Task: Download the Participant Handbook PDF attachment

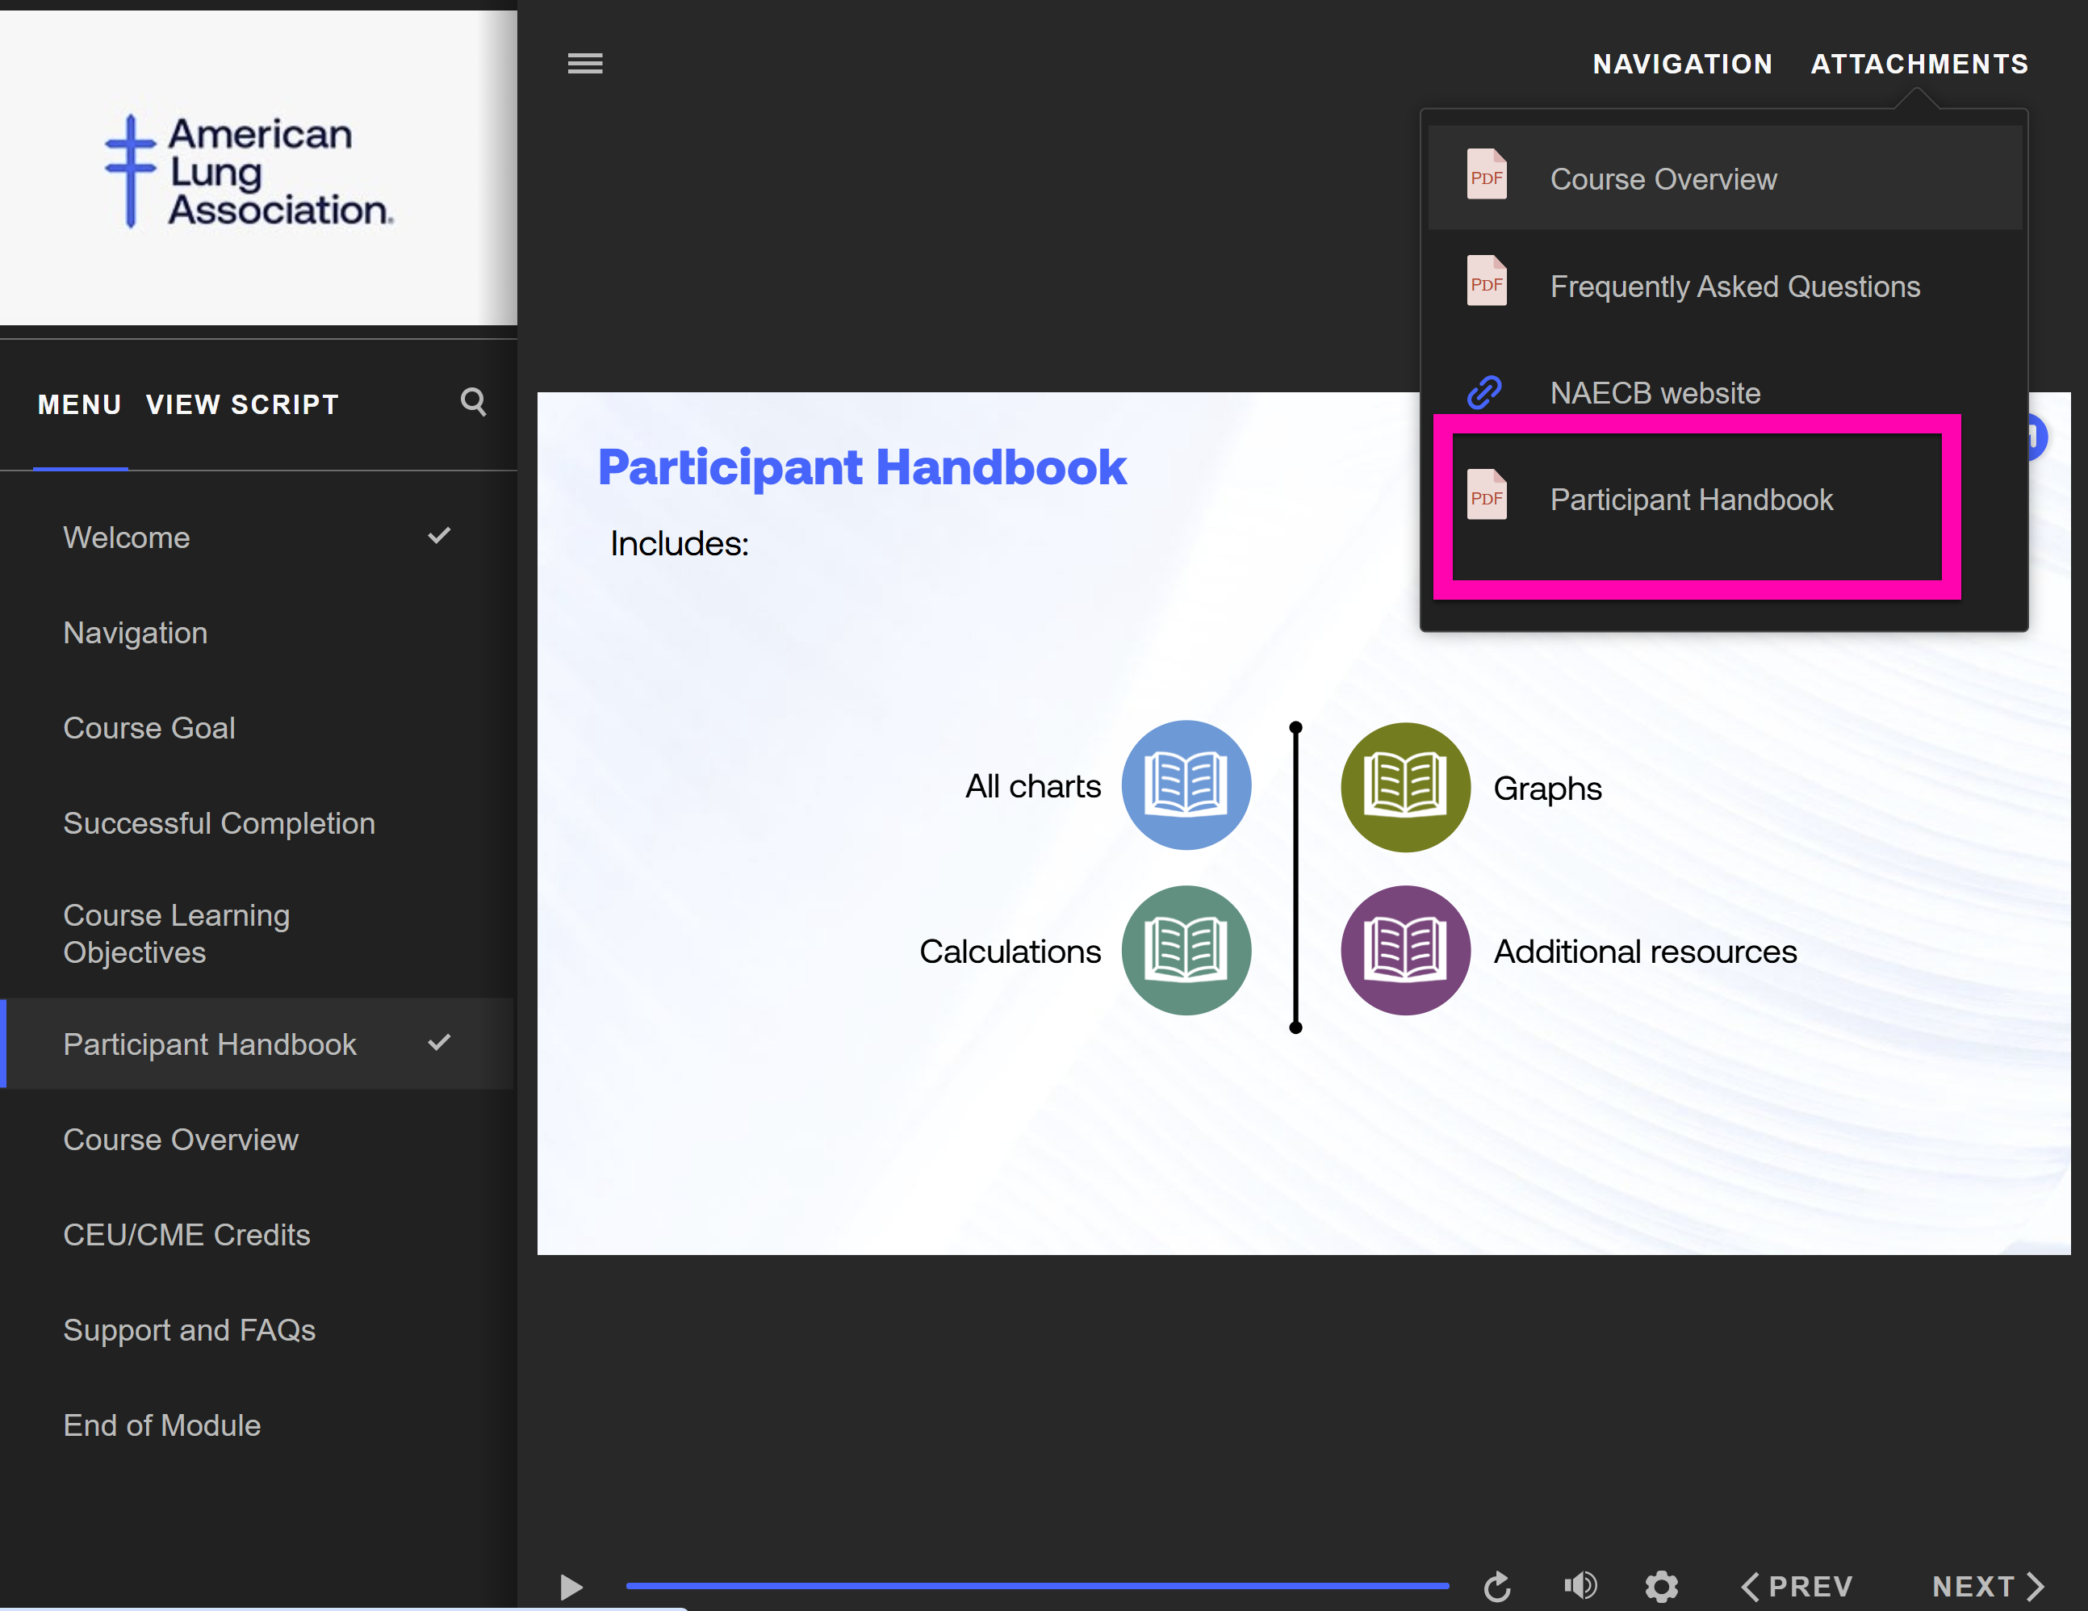Action: [1690, 499]
